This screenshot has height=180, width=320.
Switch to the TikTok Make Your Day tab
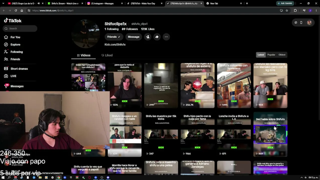click(144, 3)
